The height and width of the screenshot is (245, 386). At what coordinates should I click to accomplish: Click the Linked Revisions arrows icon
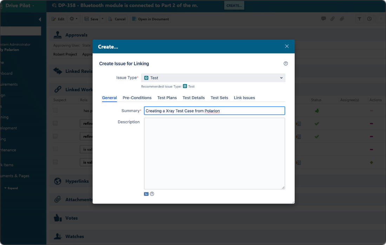click(58, 71)
